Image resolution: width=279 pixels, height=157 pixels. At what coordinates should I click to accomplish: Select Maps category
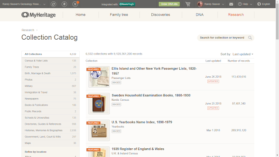pyautogui.click(x=51, y=143)
